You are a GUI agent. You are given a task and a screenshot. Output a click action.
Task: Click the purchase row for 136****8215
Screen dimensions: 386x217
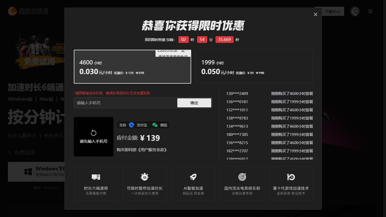pyautogui.click(x=269, y=143)
